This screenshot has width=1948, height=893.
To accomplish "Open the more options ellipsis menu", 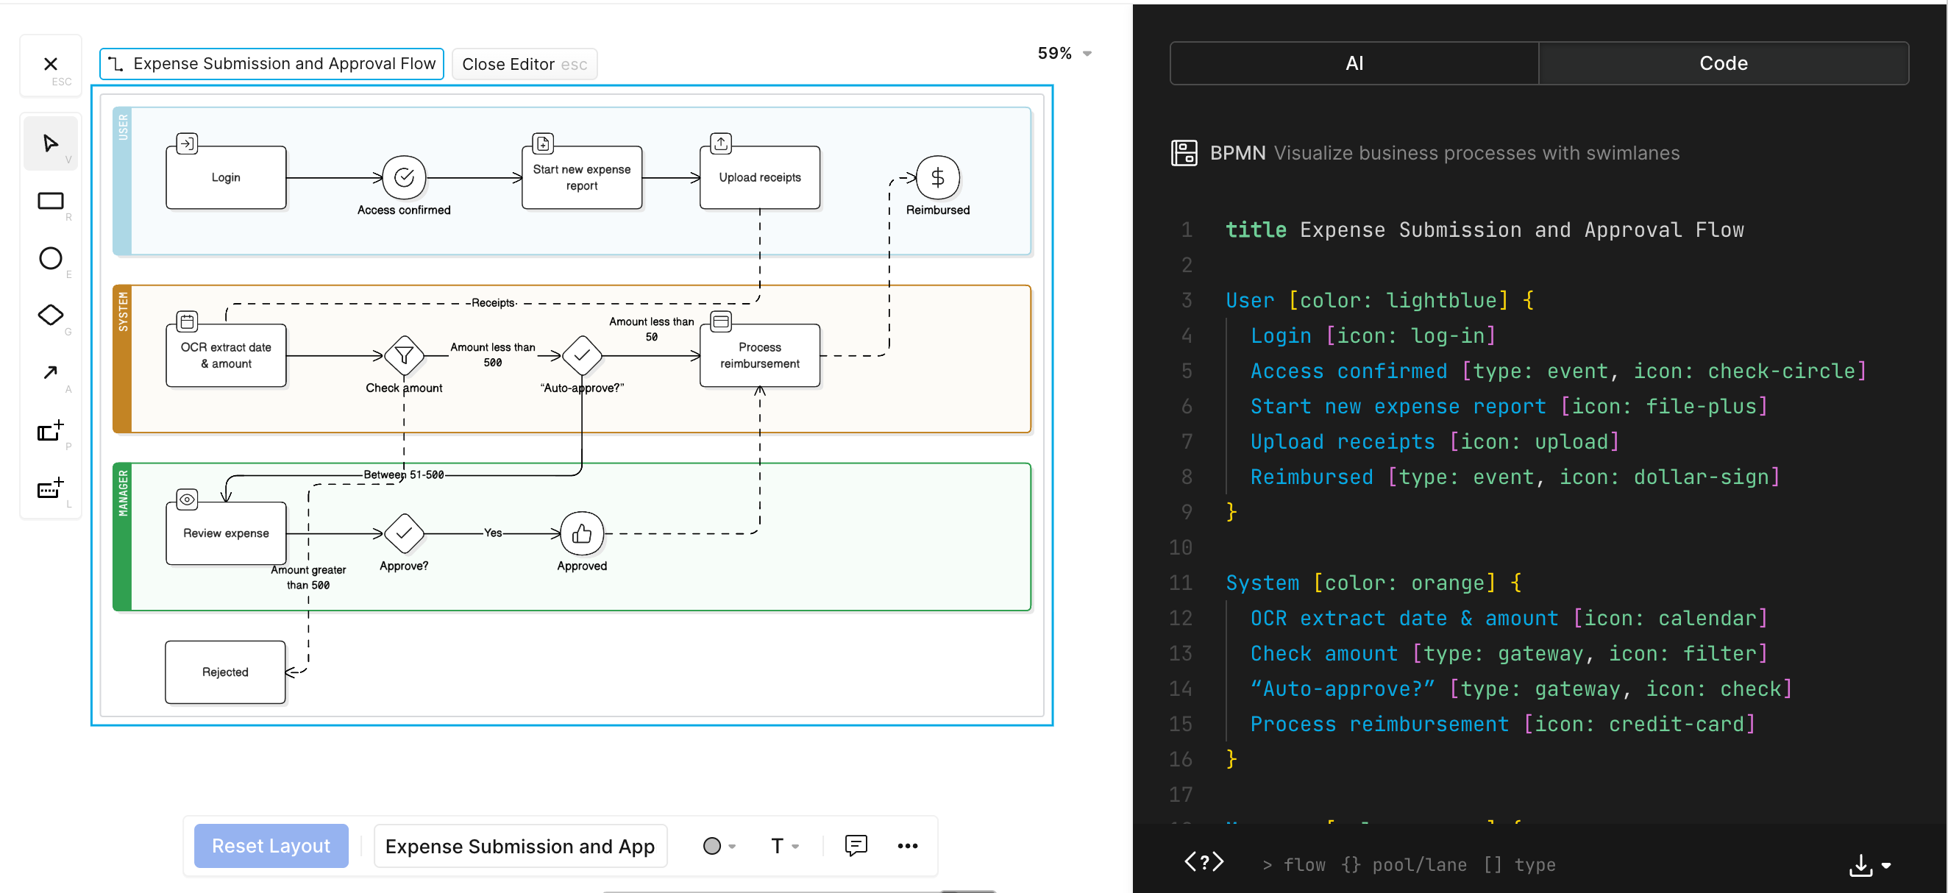I will (x=907, y=845).
